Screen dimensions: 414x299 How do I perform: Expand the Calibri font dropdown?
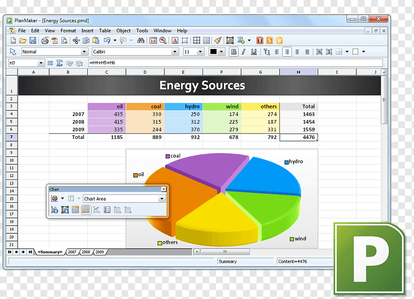tap(175, 52)
